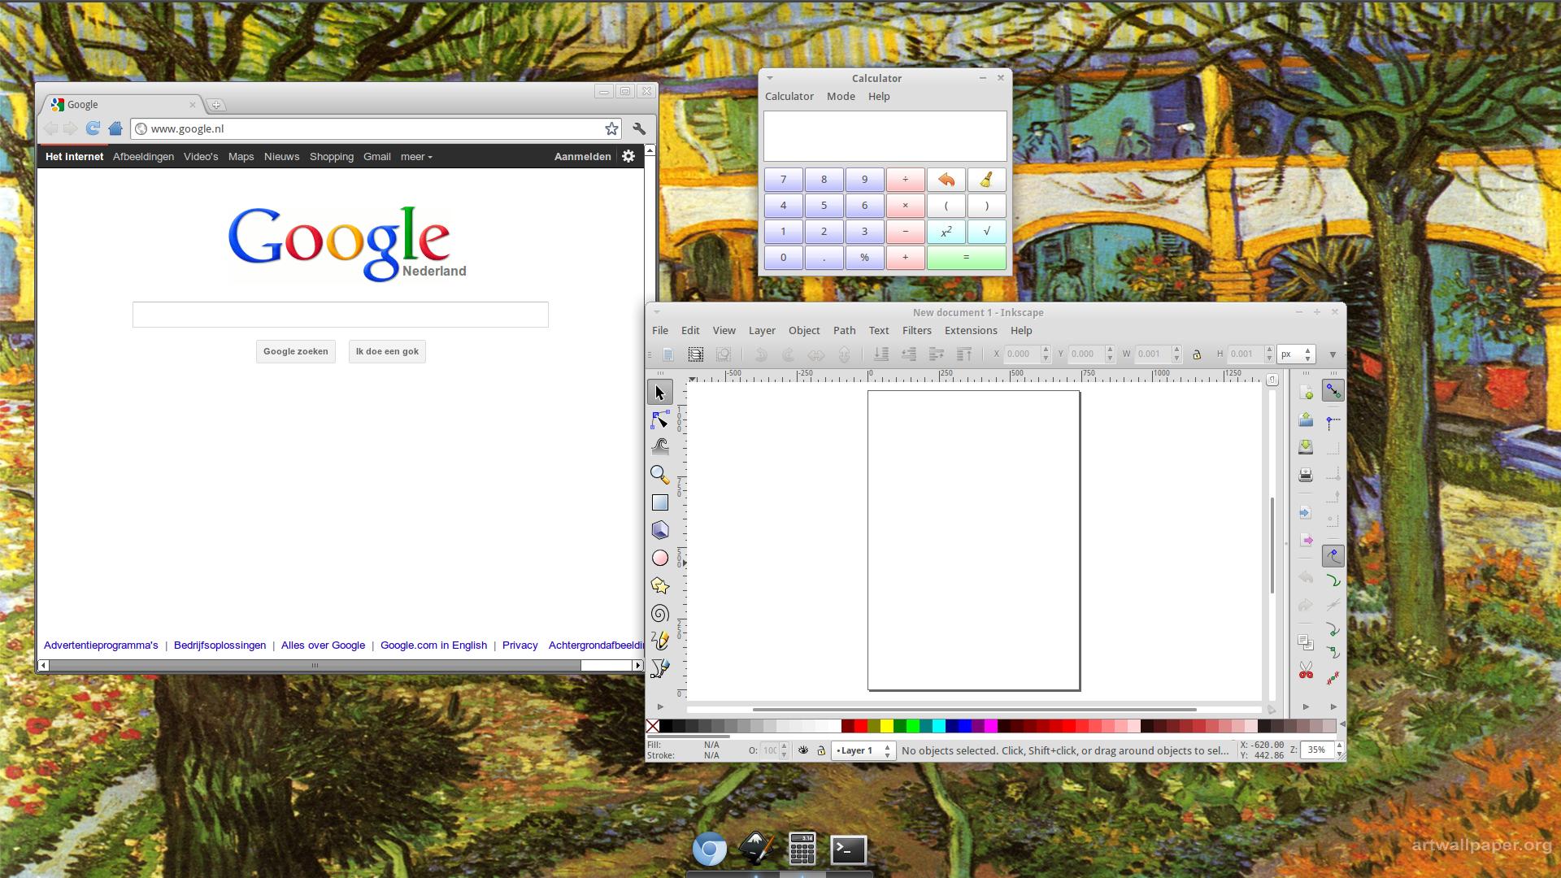Open the Afbeeldingen tab in Google
Image resolution: width=1561 pixels, height=878 pixels.
[x=143, y=156]
